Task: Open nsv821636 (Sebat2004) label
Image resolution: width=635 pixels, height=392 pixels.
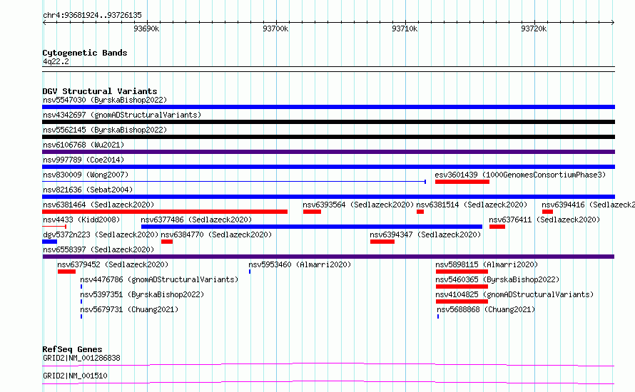Action: point(88,190)
